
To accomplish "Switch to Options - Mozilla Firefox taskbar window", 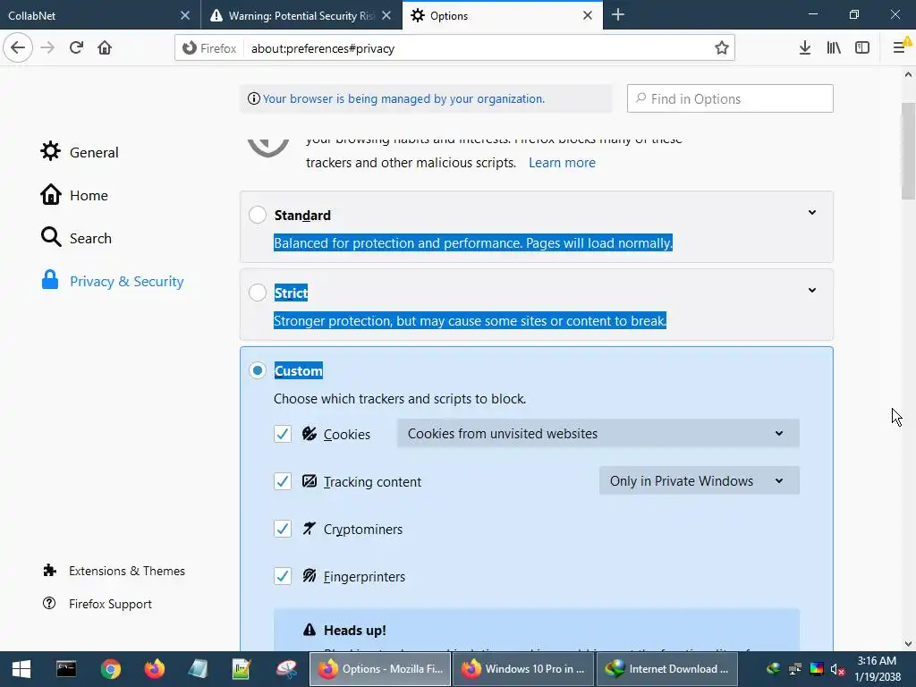I will (379, 669).
